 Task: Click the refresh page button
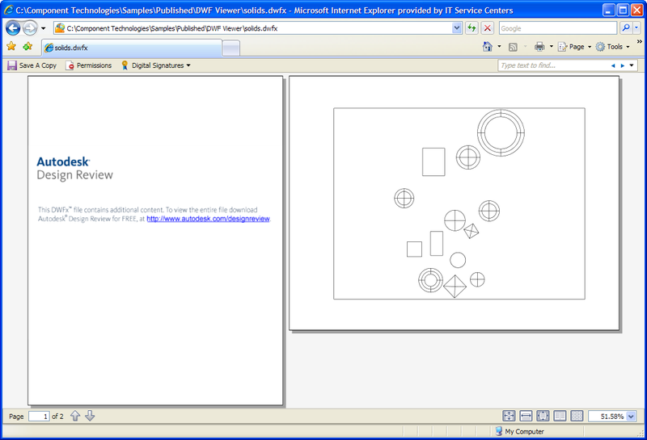(472, 28)
